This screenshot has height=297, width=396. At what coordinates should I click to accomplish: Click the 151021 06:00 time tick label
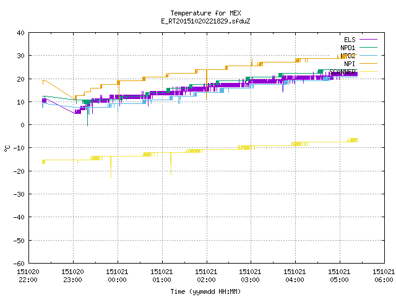point(384,276)
